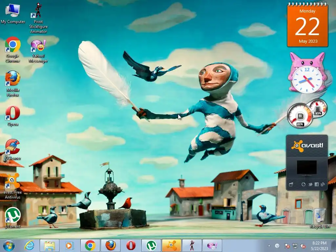Click the Twitter icon in avast gadget

310,184
